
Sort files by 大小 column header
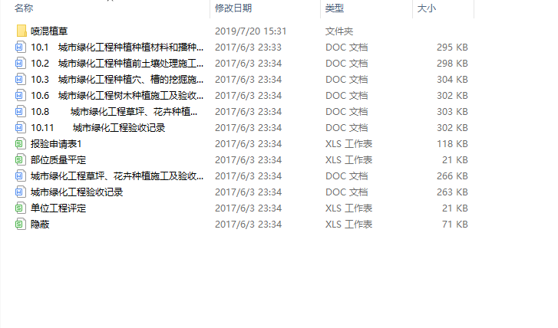click(426, 8)
